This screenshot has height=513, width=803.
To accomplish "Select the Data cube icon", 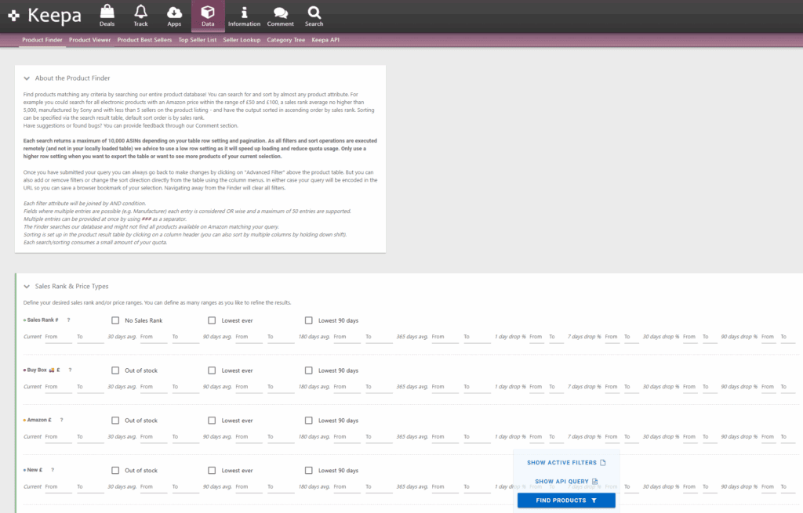I will (208, 16).
